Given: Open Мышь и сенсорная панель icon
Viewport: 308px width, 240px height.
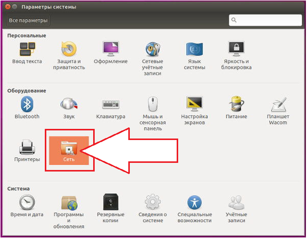Looking at the screenshot, I should click(x=153, y=104).
